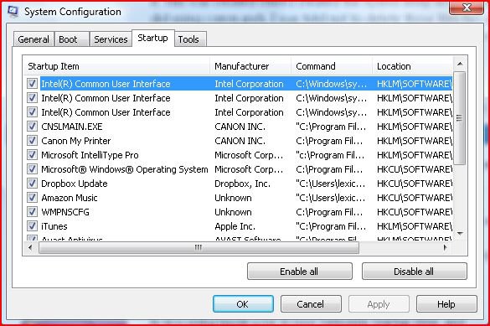Select the Startup tab

tap(152, 39)
